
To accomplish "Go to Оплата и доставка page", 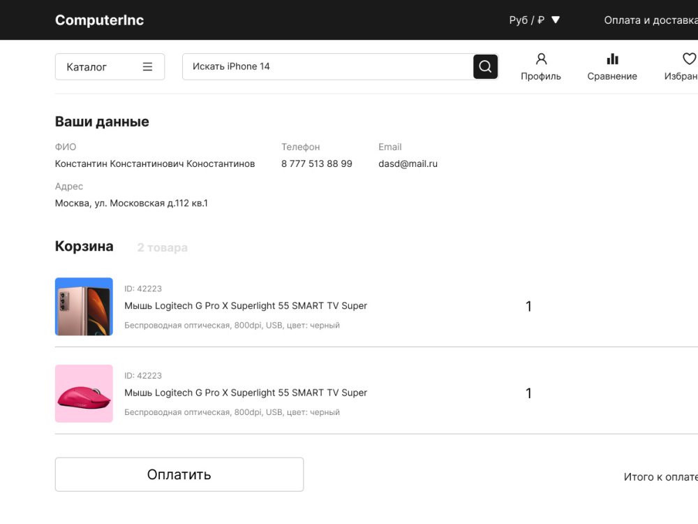I will (651, 20).
